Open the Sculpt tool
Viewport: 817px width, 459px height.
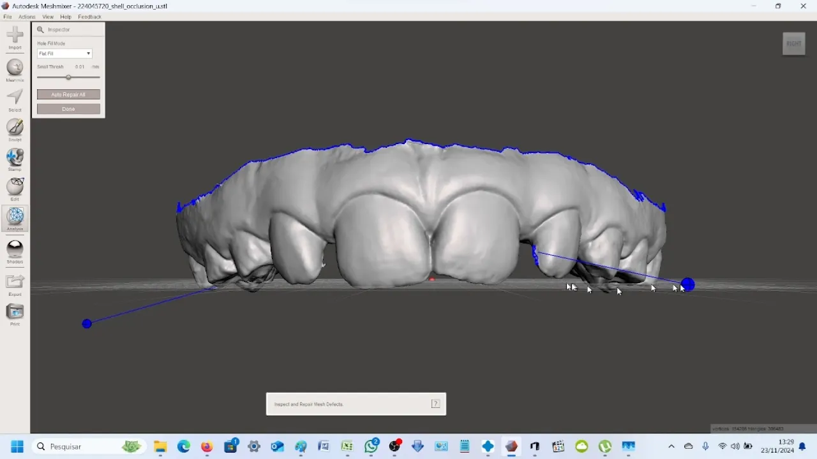[x=15, y=131]
